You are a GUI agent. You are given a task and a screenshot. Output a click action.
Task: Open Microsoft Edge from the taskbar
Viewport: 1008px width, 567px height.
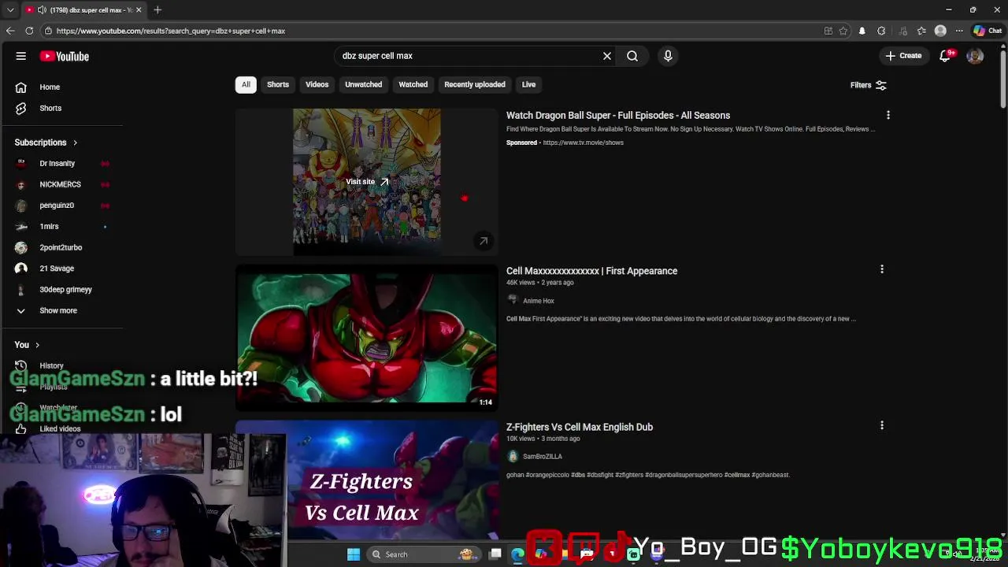pos(517,554)
